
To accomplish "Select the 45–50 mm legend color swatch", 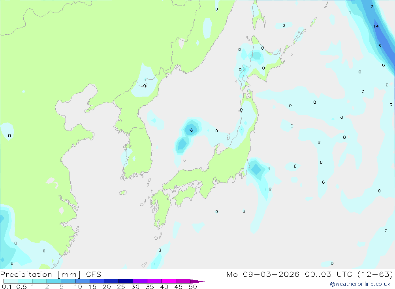I will 183,281.
